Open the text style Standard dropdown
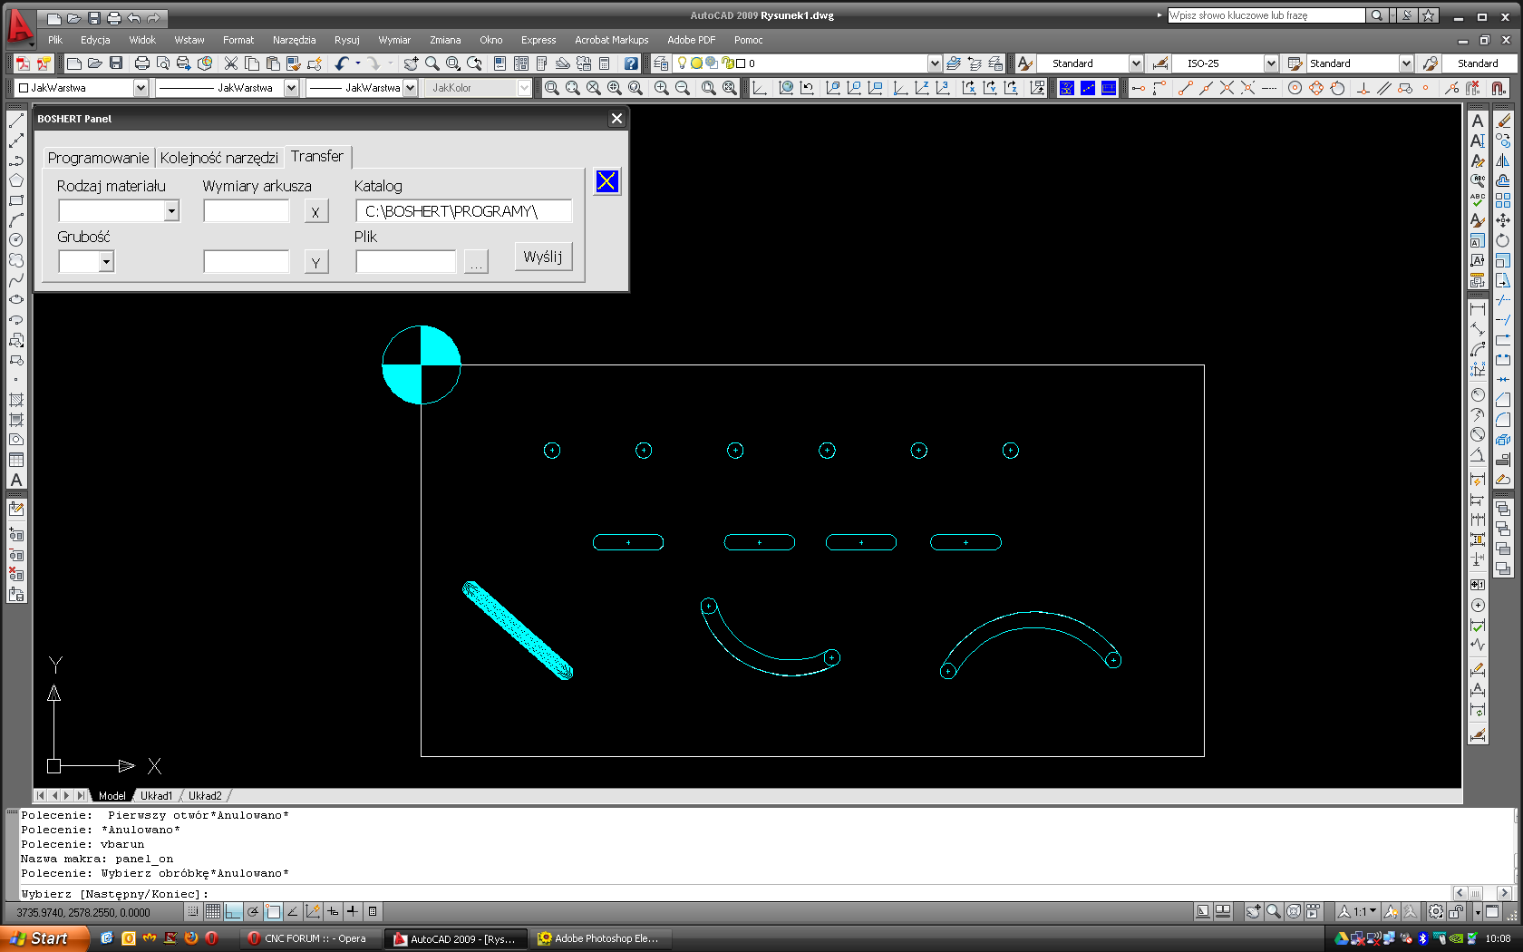Image resolution: width=1523 pixels, height=952 pixels. pyautogui.click(x=1136, y=63)
